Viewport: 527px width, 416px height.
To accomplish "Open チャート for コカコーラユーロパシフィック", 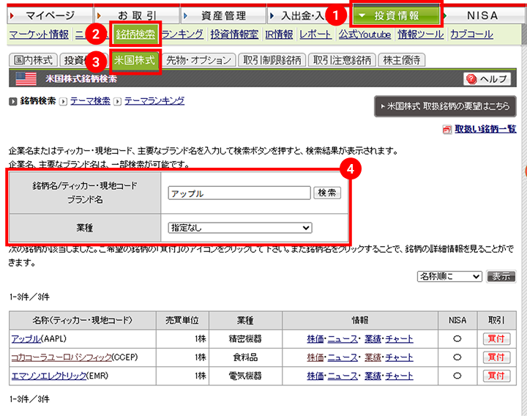I will 399,357.
